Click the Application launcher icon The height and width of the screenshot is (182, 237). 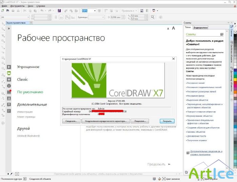[154, 11]
